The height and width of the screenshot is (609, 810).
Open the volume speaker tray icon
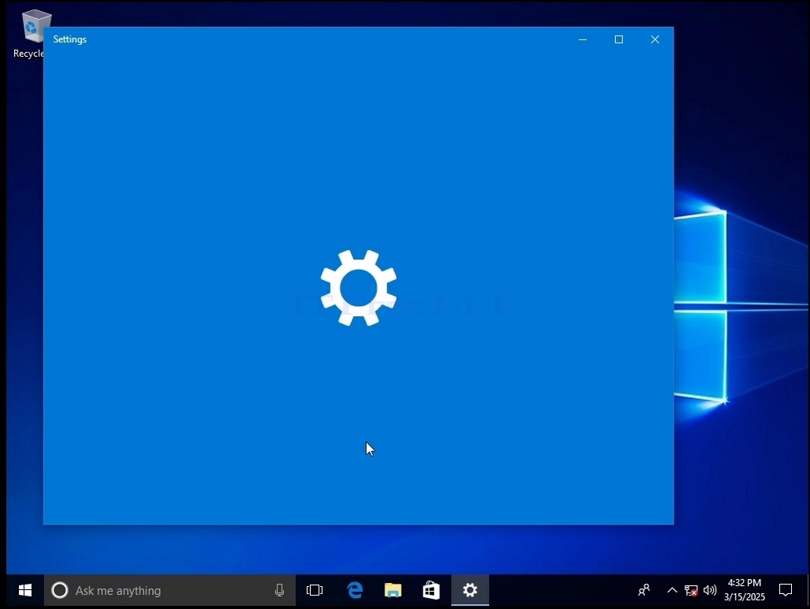click(710, 590)
